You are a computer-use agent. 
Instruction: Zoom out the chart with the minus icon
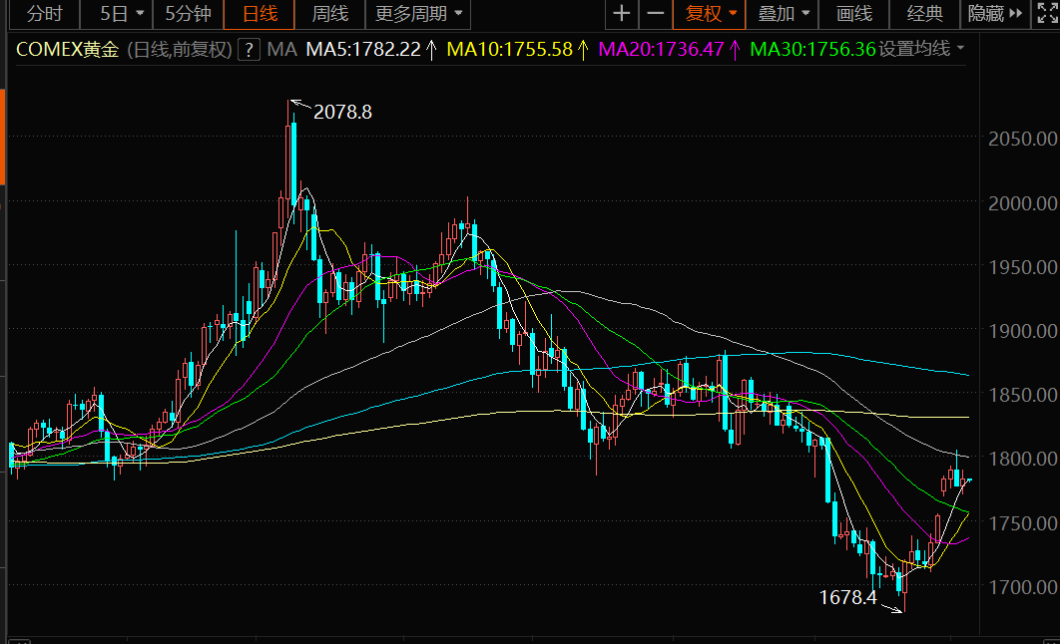(x=656, y=14)
